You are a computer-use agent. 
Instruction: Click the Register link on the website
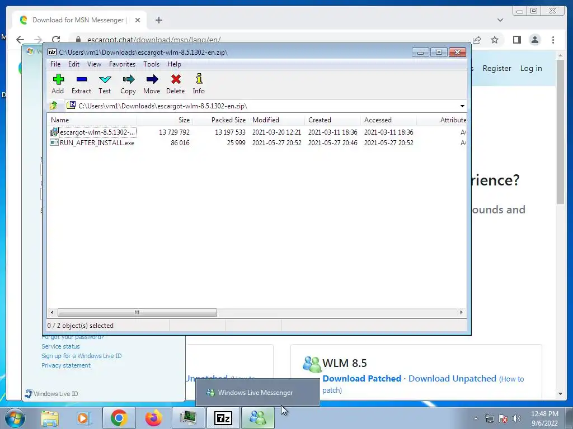click(x=497, y=68)
